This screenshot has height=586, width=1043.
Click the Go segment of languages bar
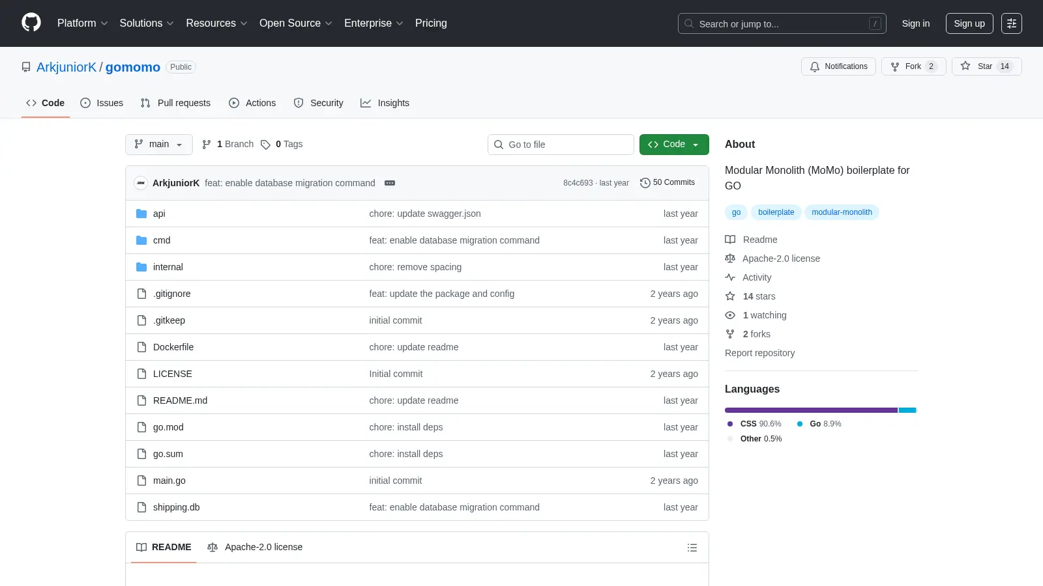[x=907, y=410]
